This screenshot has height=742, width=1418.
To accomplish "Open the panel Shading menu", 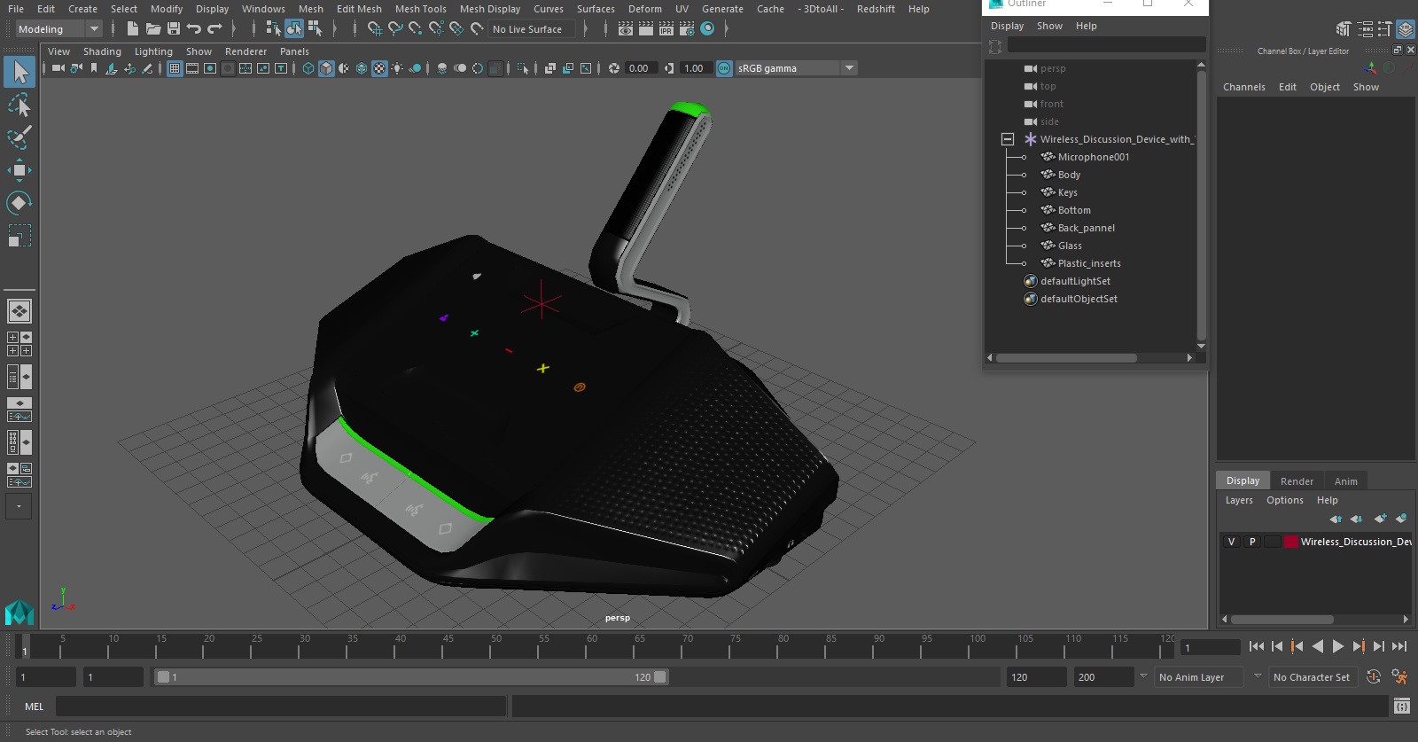I will coord(102,51).
